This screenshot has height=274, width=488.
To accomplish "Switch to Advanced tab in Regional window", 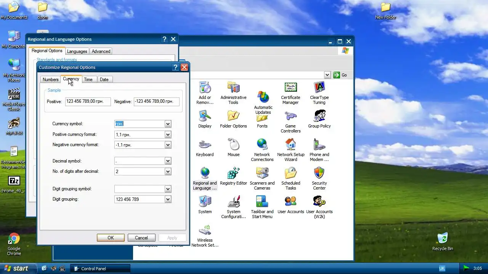I will pos(101,51).
